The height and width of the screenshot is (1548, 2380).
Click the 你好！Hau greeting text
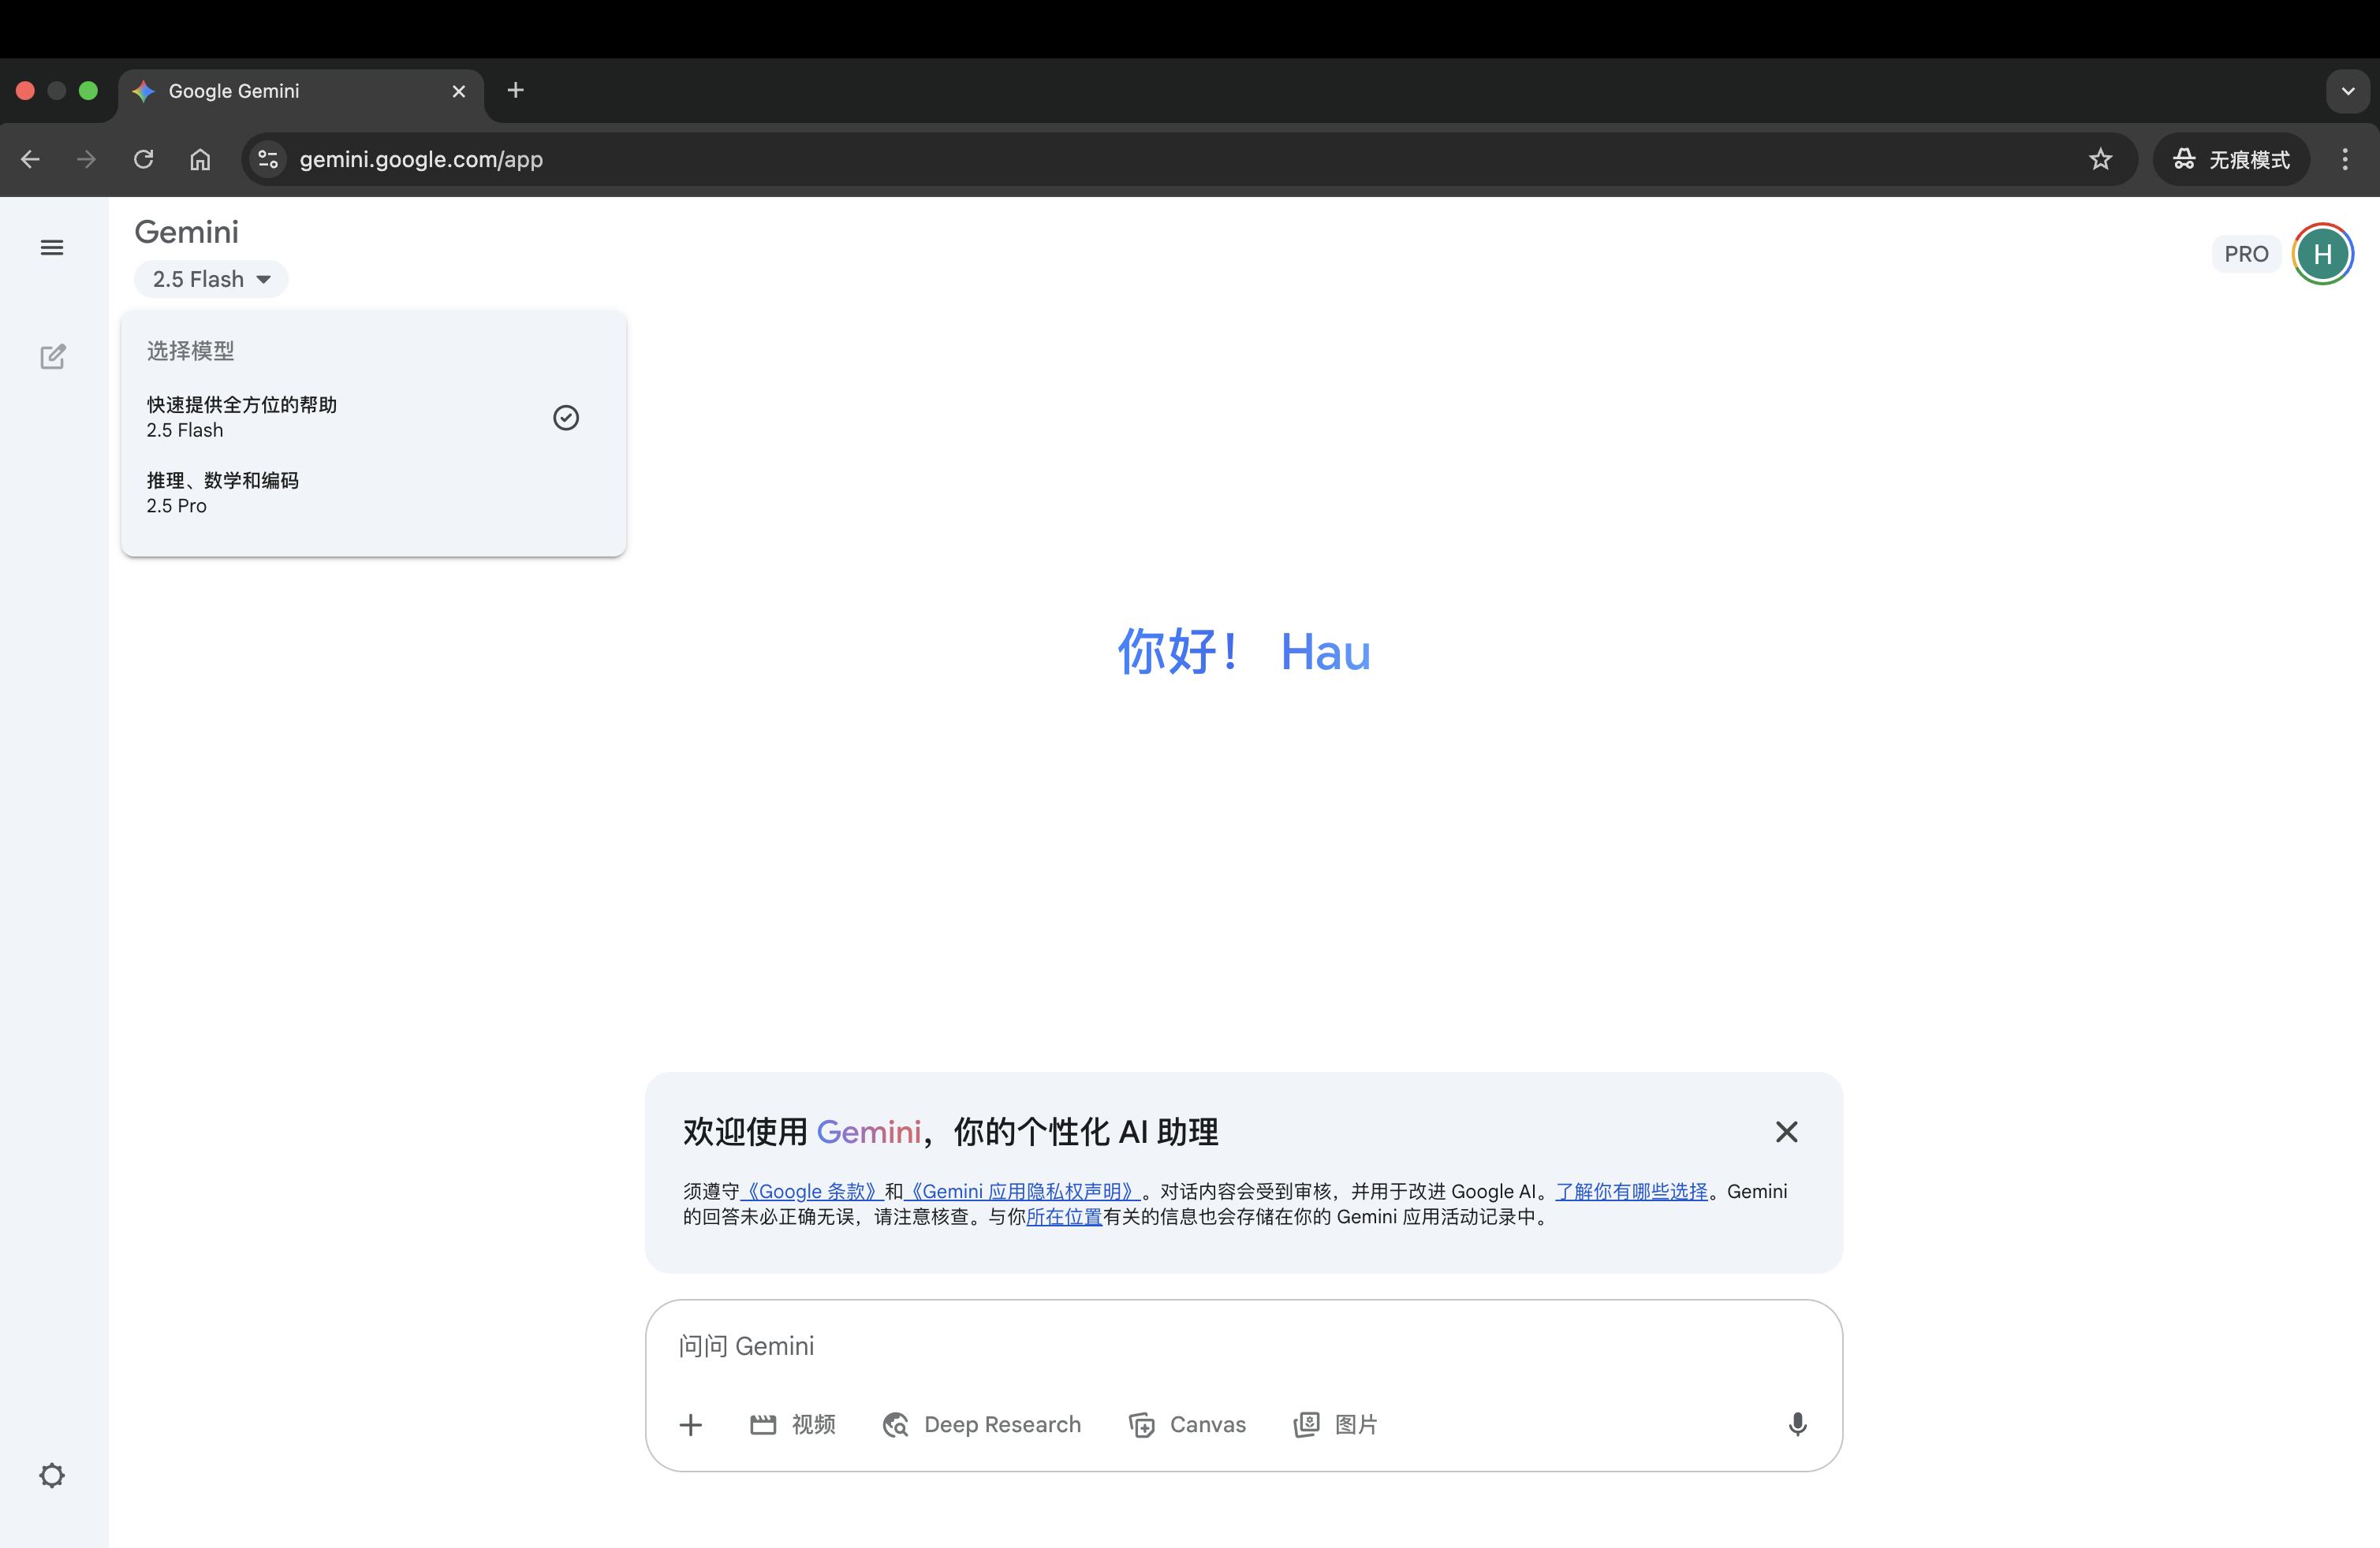click(x=1243, y=652)
